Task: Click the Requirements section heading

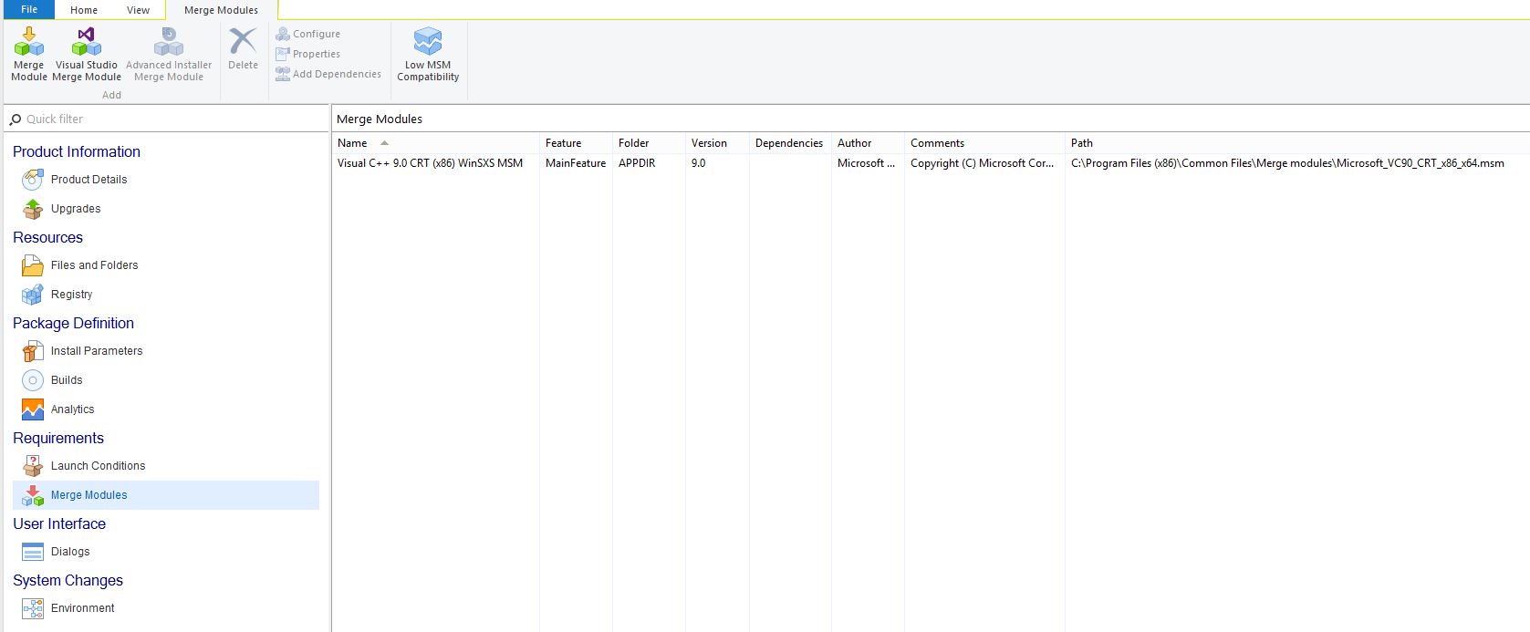Action: point(58,438)
